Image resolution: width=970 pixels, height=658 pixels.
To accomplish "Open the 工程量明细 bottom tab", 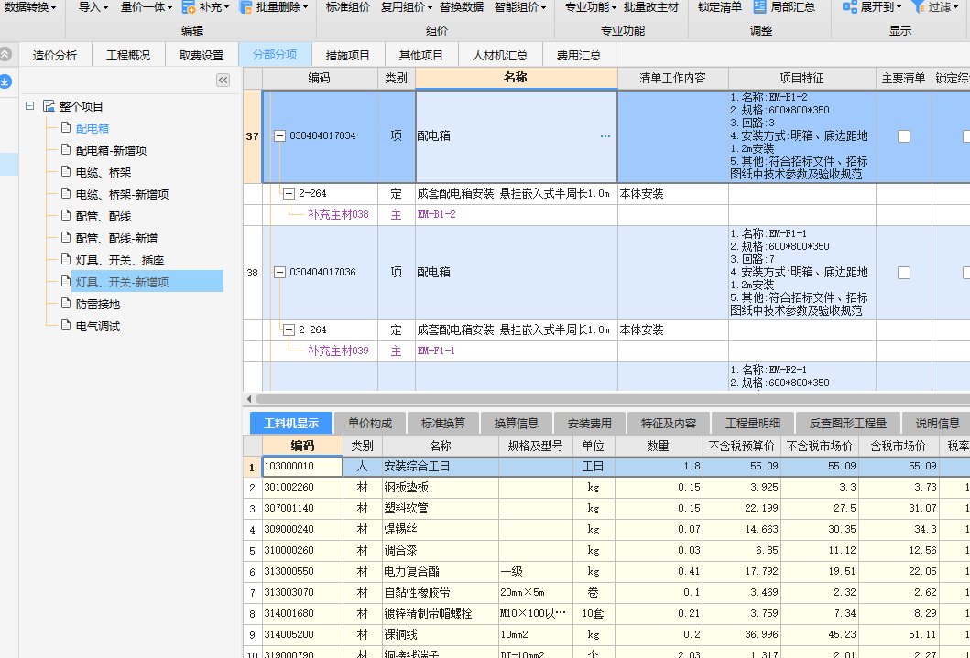I will tap(753, 423).
